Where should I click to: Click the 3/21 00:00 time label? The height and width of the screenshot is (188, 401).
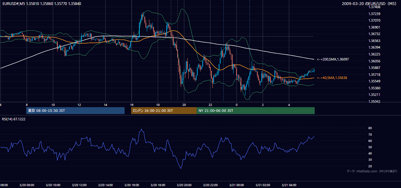pyautogui.click(x=237, y=185)
